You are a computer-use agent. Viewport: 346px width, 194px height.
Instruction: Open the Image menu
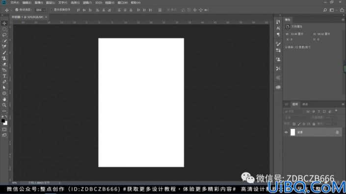(39, 2)
